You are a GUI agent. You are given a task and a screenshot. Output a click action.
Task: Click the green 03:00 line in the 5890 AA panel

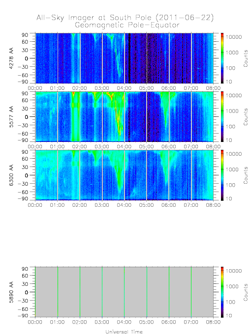102,292
